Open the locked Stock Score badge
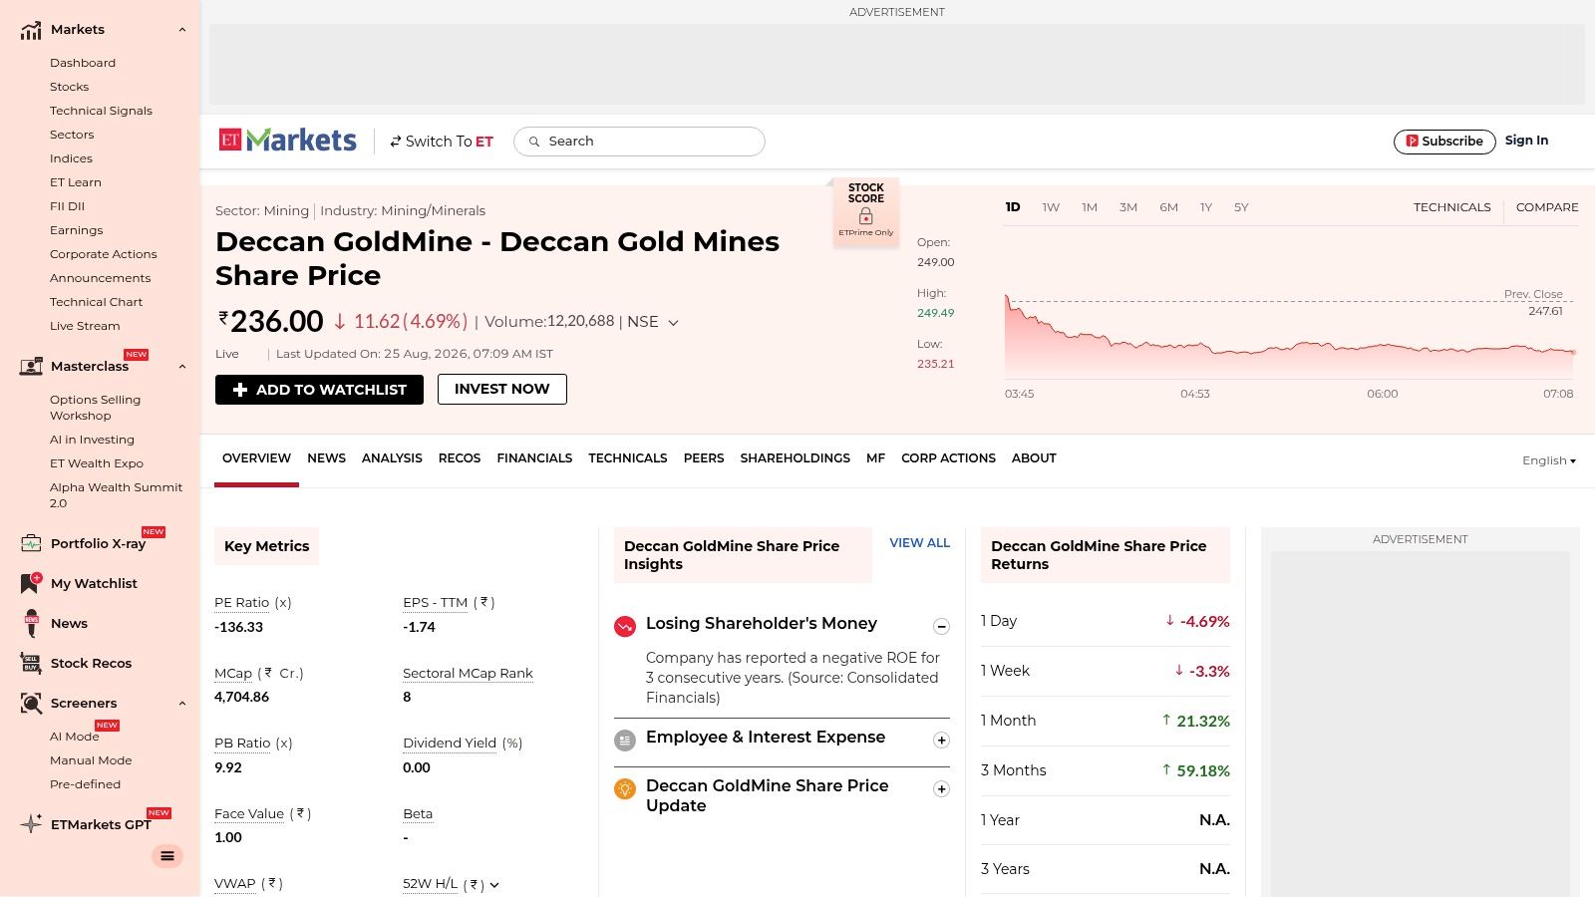Image resolution: width=1595 pixels, height=897 pixels. 865,211
